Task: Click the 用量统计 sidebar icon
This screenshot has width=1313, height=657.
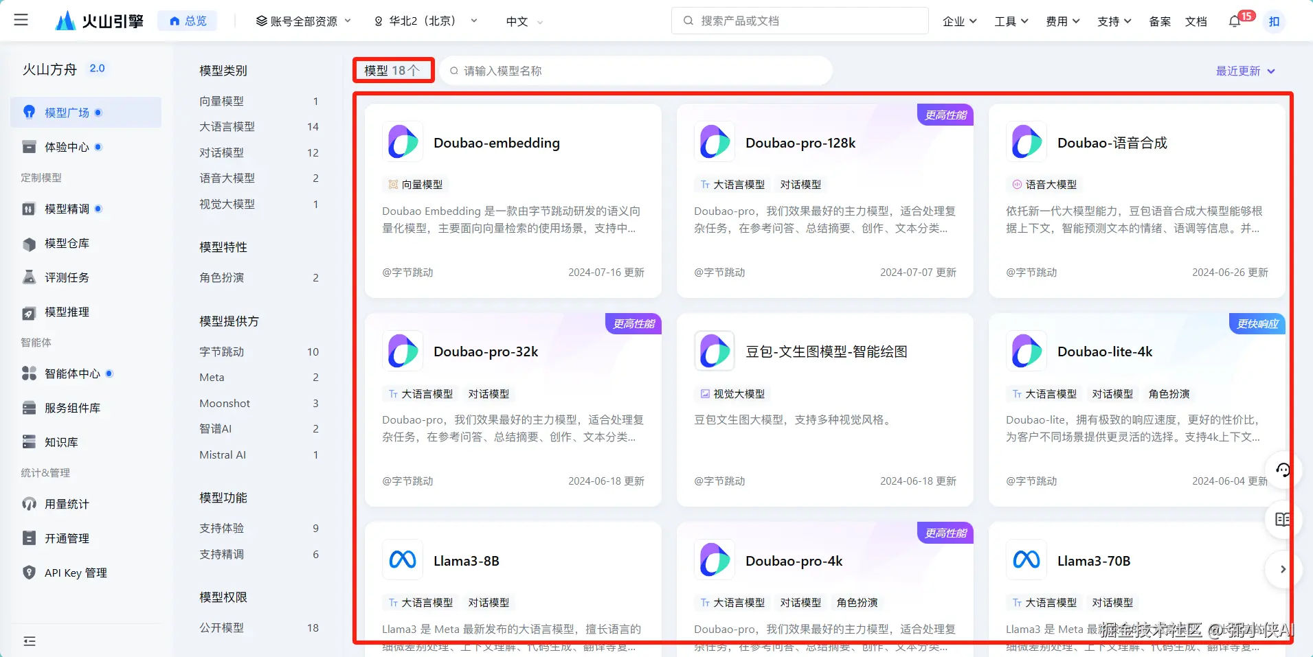Action: click(29, 504)
